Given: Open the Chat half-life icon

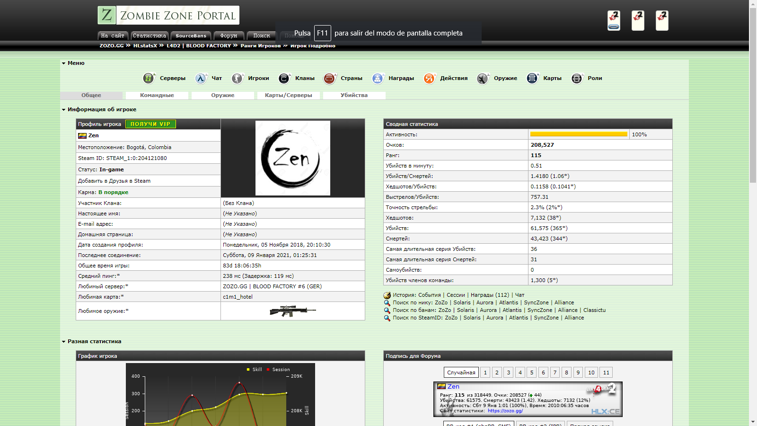Looking at the screenshot, I should coord(201,78).
